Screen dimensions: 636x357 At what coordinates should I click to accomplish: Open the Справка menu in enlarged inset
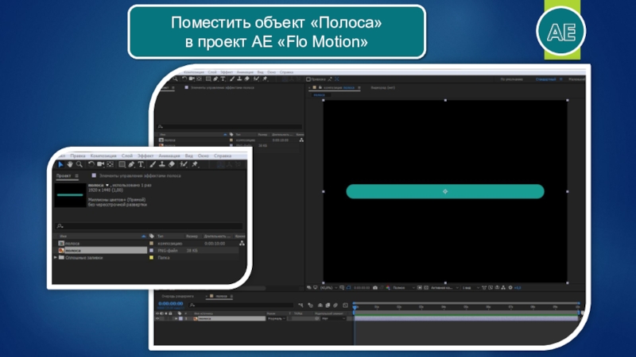point(223,155)
